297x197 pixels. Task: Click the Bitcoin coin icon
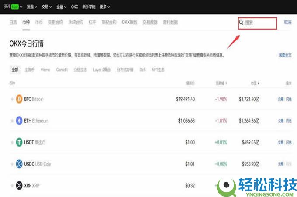click(x=19, y=99)
